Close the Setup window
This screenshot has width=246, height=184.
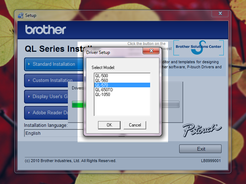pos(220,14)
